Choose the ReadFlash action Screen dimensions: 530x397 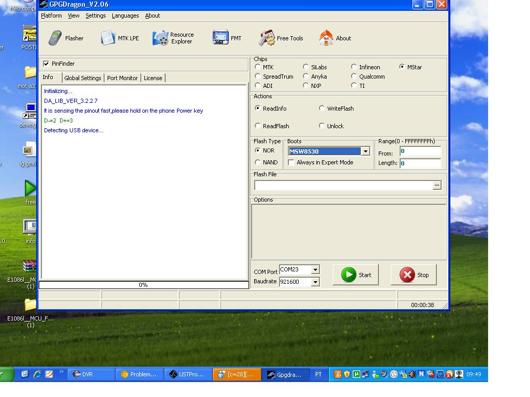258,126
